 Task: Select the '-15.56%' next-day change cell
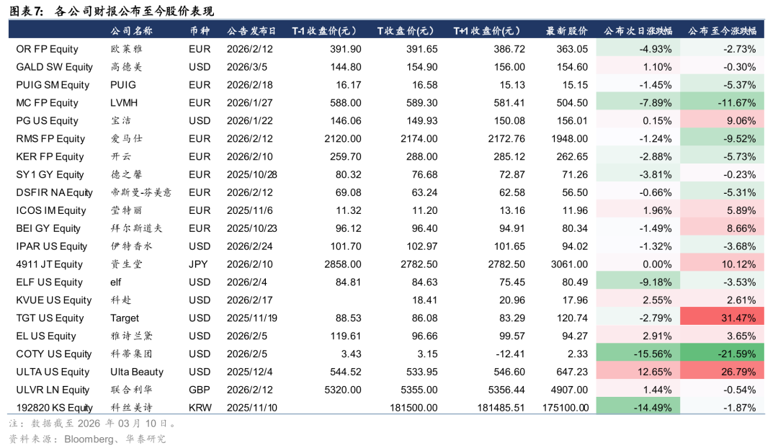[638, 354]
